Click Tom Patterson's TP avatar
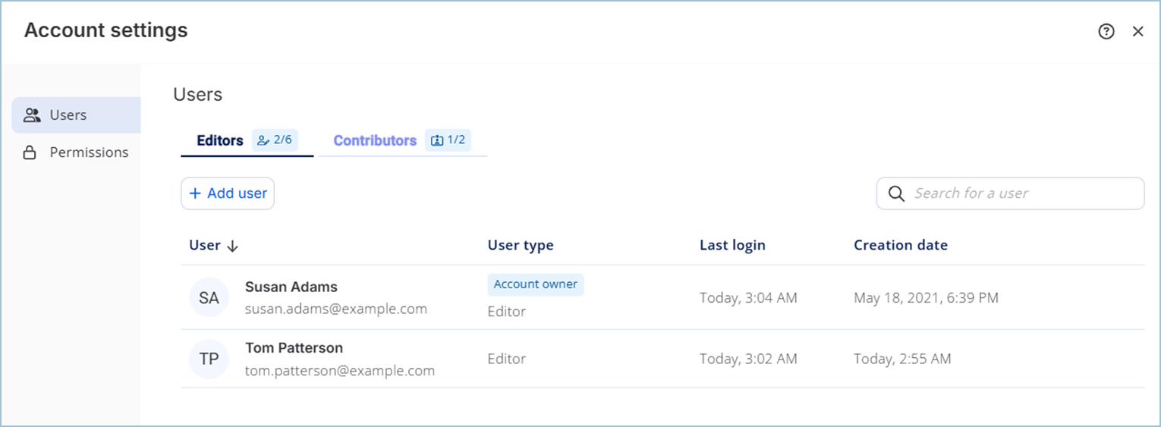Image resolution: width=1161 pixels, height=427 pixels. coord(209,359)
